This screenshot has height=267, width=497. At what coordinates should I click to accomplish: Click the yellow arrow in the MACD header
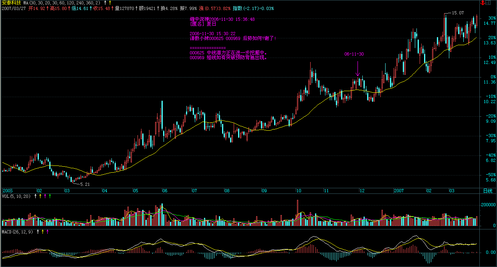pos(43,232)
